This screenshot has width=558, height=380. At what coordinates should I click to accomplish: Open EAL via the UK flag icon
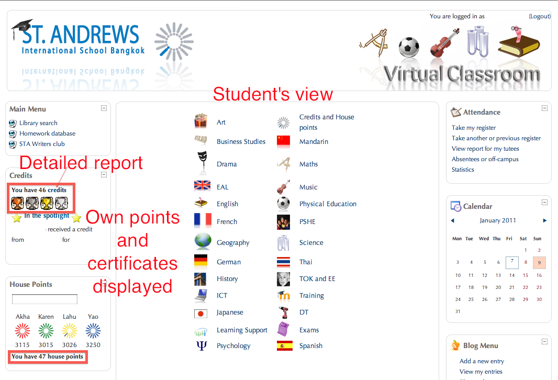[x=202, y=186]
